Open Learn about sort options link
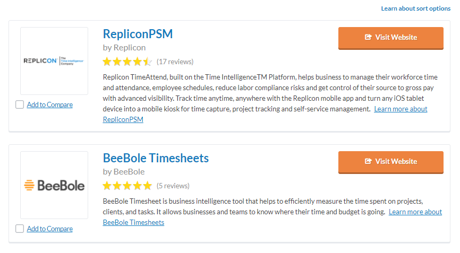This screenshot has width=460, height=253. (x=416, y=8)
